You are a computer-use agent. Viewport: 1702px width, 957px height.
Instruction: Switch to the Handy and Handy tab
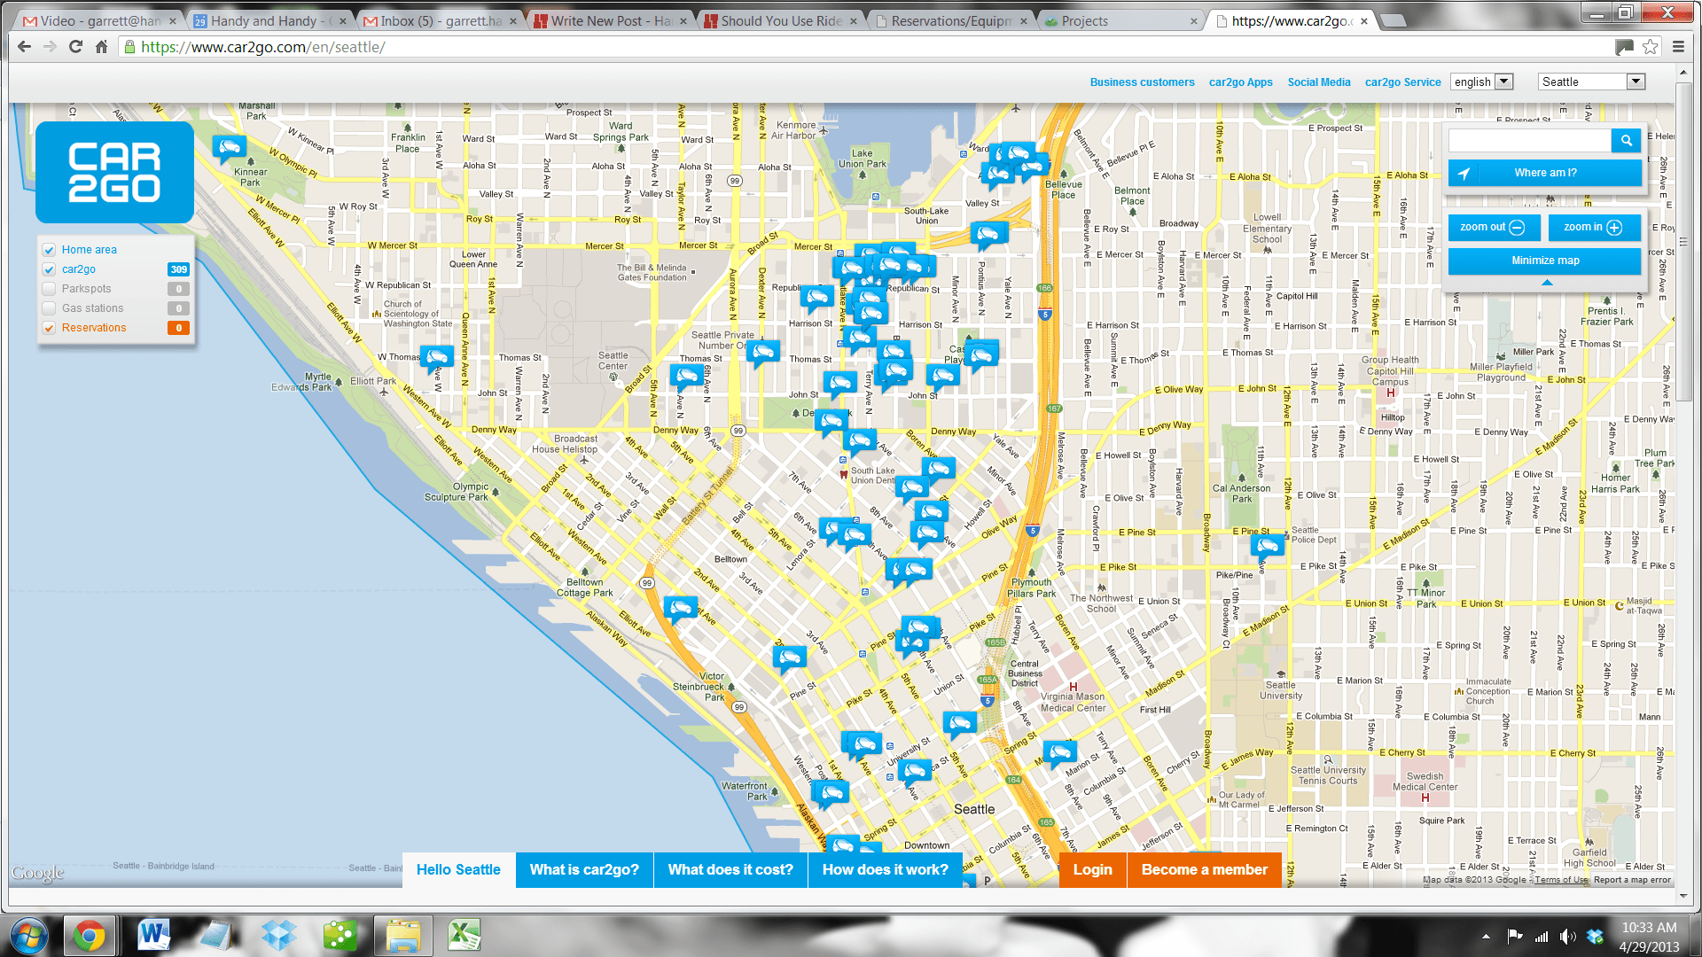click(269, 20)
